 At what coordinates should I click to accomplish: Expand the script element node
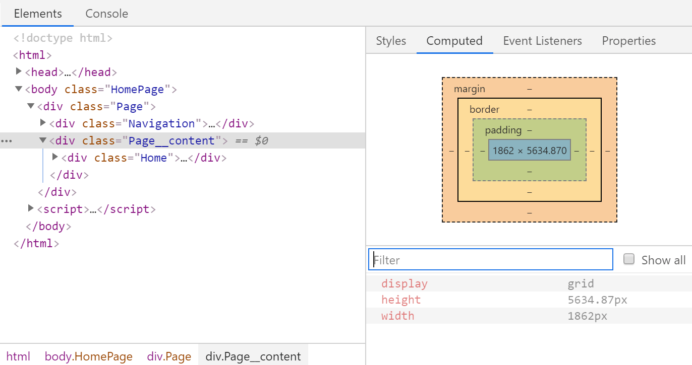click(x=31, y=208)
